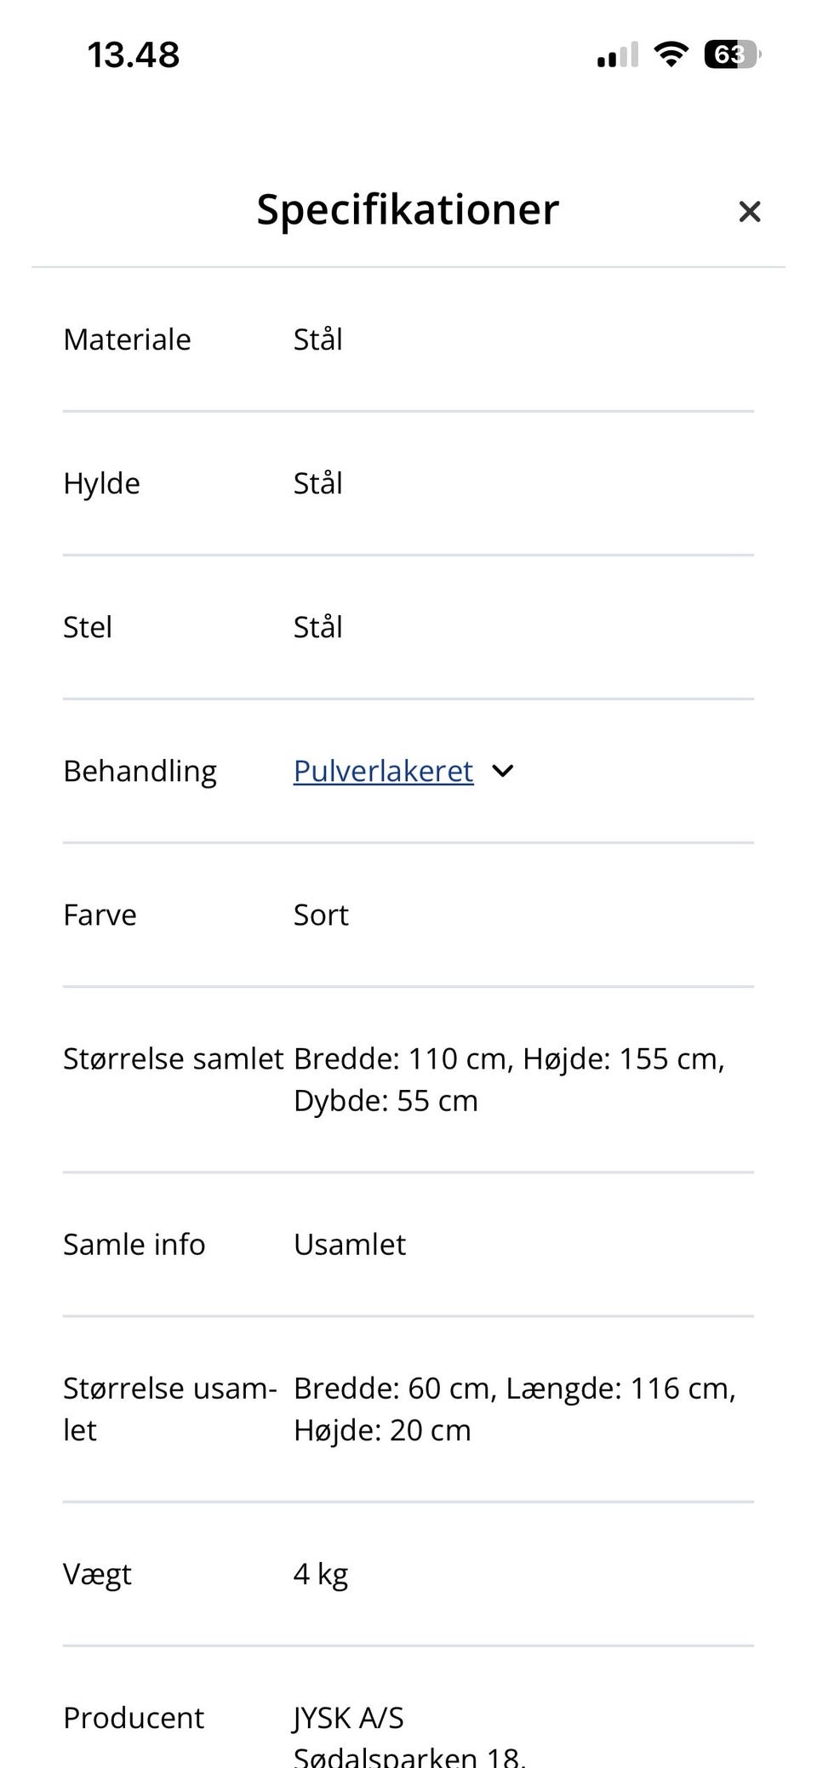The height and width of the screenshot is (1768, 817).
Task: Close the Specifikationer panel
Action: point(749,212)
